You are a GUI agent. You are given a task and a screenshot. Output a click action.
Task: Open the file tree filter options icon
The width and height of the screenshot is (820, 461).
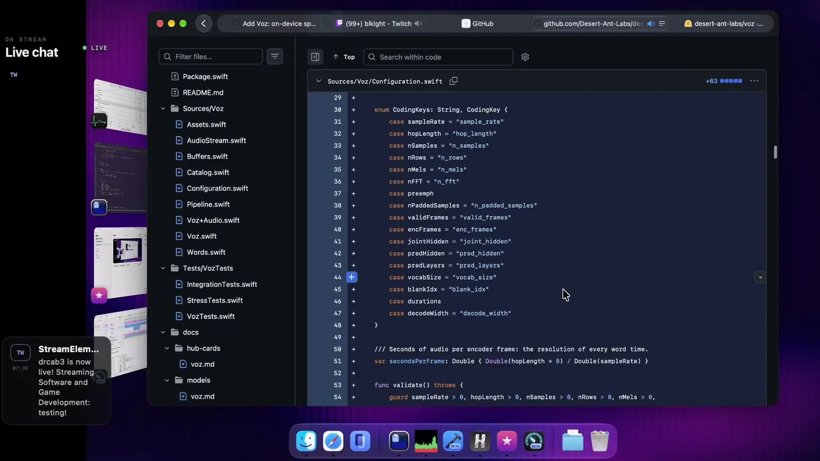pyautogui.click(x=275, y=56)
